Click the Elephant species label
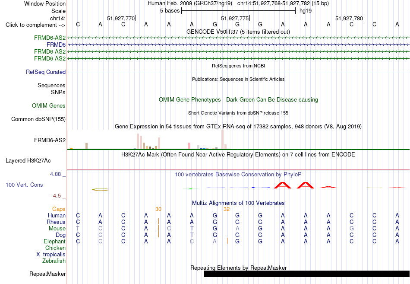The image size is (410, 284). coord(55,242)
